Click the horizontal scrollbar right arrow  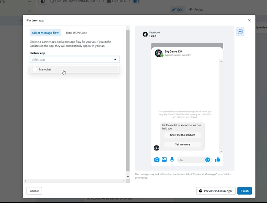tap(124, 181)
